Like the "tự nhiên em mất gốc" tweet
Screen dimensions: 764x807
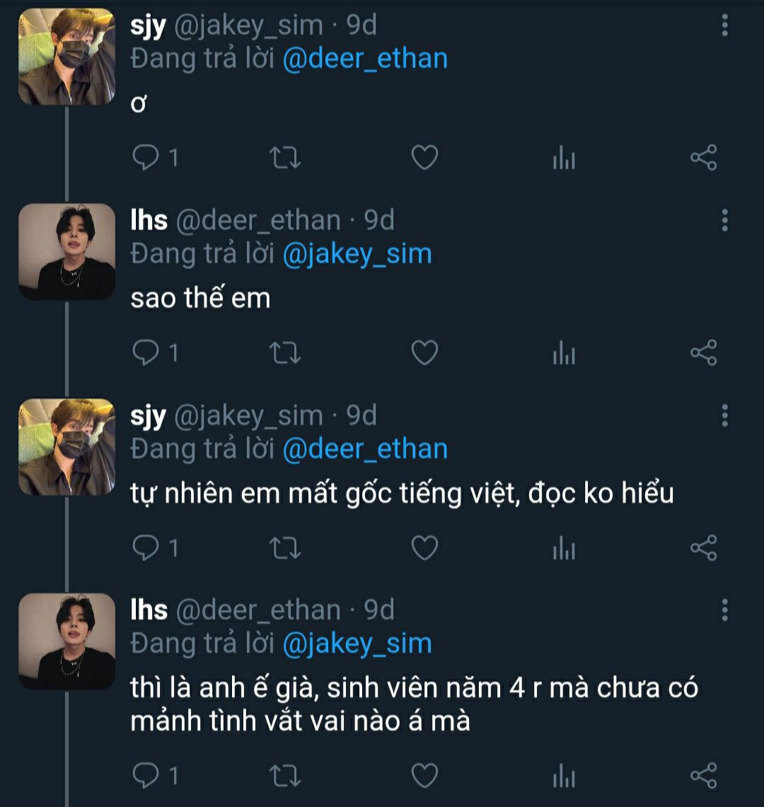424,547
